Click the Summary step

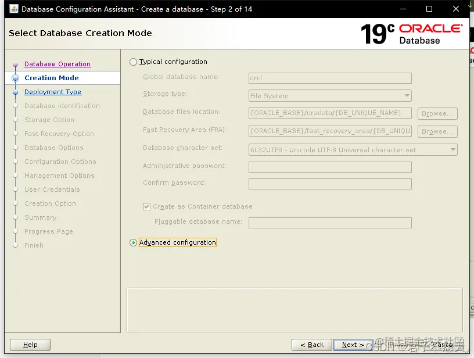40,217
